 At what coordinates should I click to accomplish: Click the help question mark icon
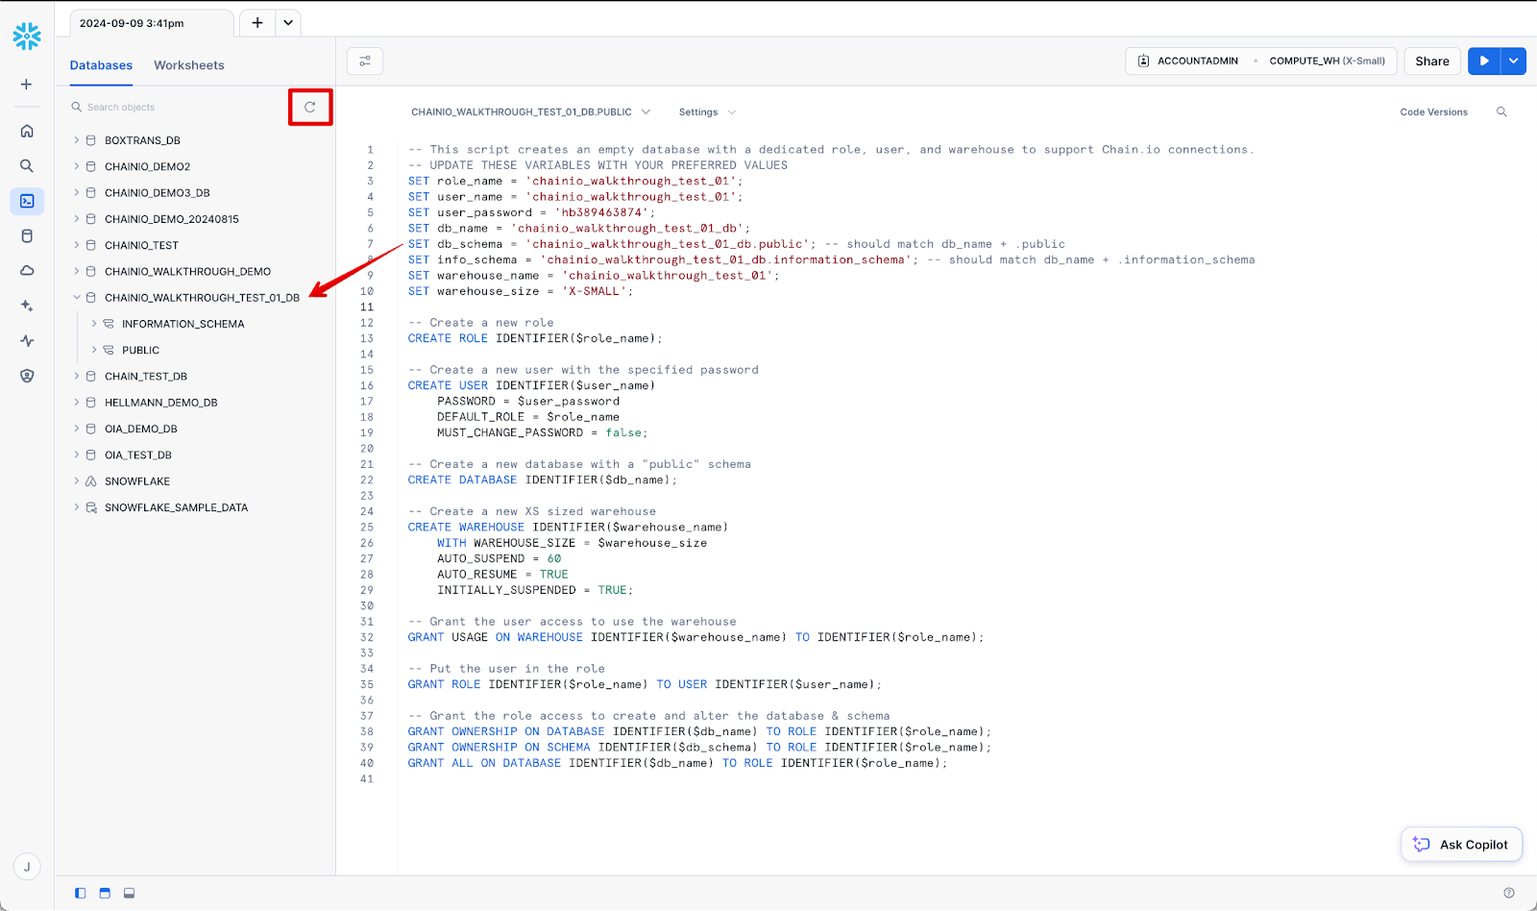(1509, 893)
